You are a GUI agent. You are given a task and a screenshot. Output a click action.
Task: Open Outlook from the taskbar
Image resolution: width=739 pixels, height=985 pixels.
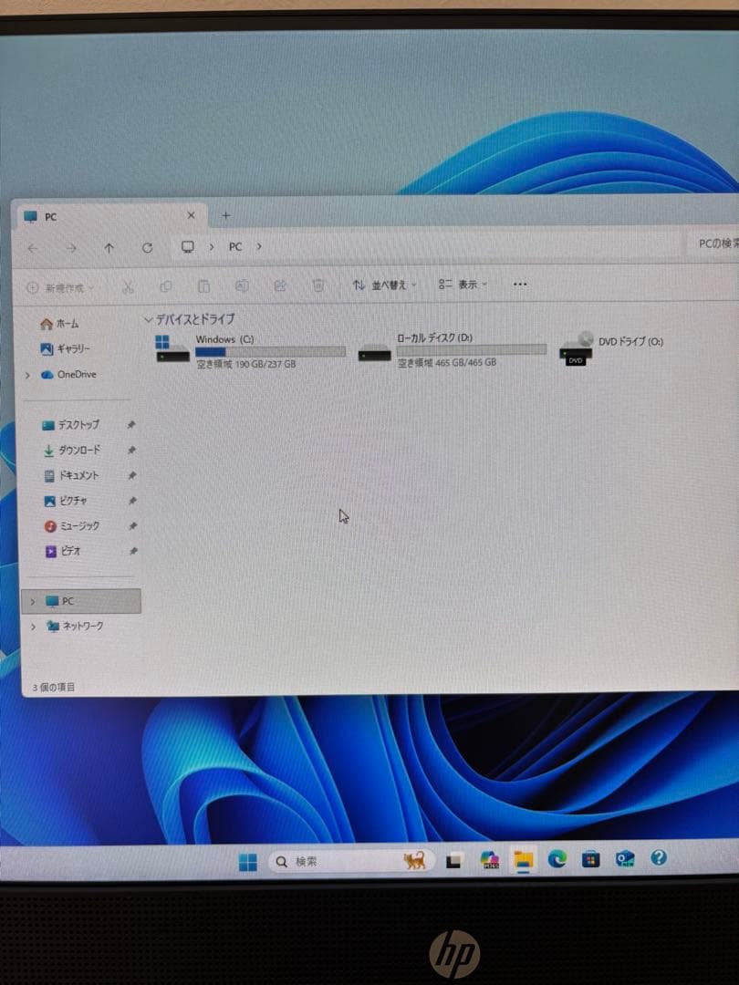625,858
